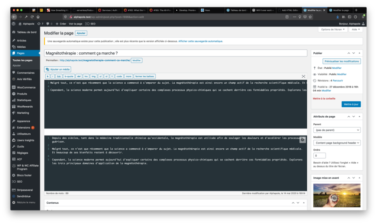Insert italic tag with i button

point(53,76)
